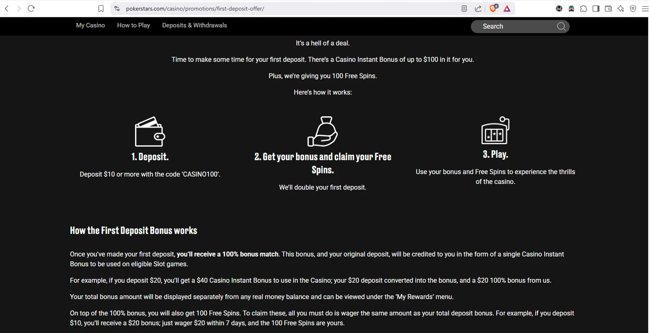Click text with code 'CASINO100'
Screen dimensions: 649x333
pyautogui.click(x=150, y=174)
